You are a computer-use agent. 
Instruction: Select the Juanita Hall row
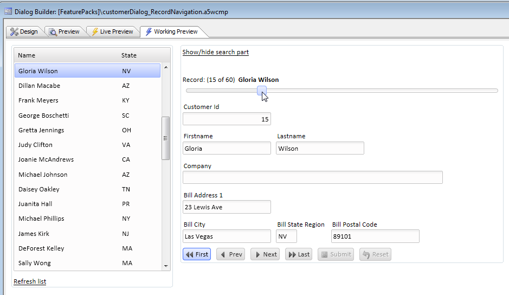pyautogui.click(x=88, y=204)
